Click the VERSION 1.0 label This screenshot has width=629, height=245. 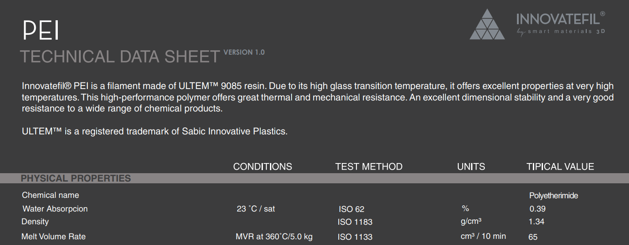244,52
